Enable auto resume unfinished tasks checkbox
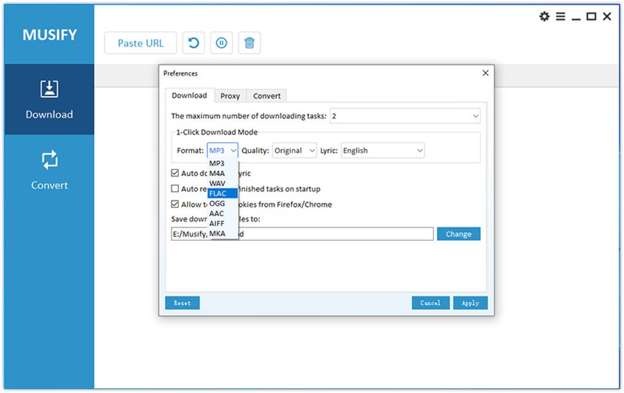 click(x=176, y=189)
